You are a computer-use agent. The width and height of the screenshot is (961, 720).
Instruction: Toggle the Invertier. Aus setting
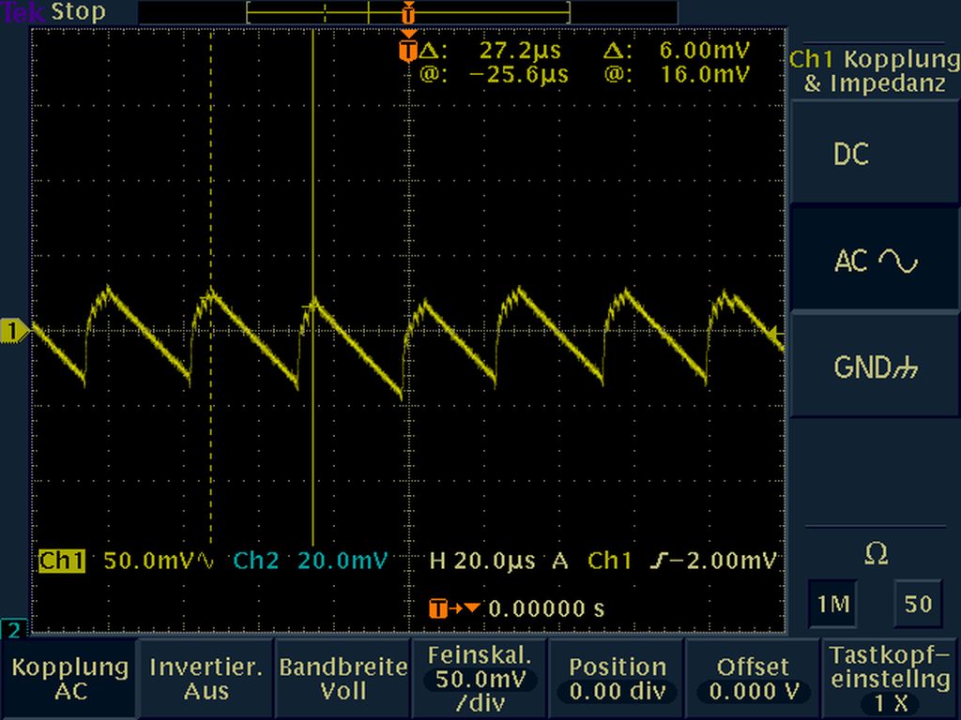pos(206,679)
